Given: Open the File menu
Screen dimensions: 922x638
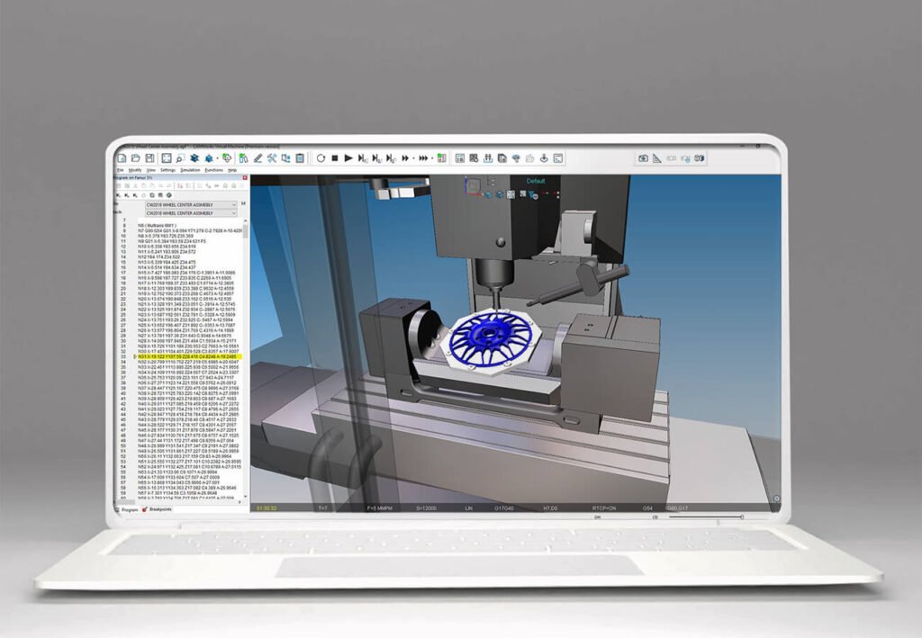Looking at the screenshot, I should coord(120,169).
